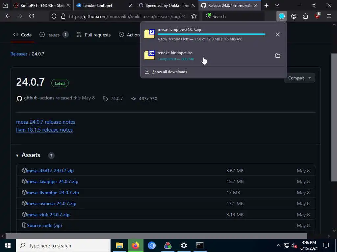
Task: Open the Firefox hamburger menu
Action: pos(329,16)
